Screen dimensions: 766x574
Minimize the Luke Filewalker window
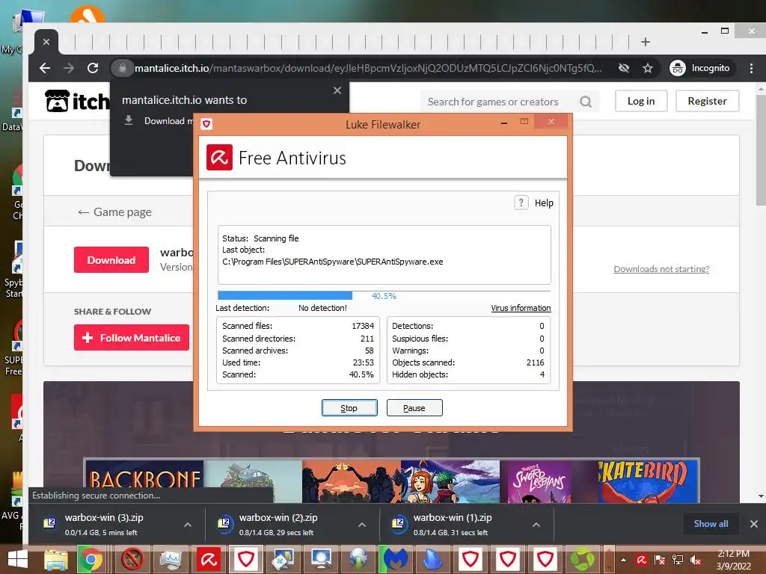[504, 123]
